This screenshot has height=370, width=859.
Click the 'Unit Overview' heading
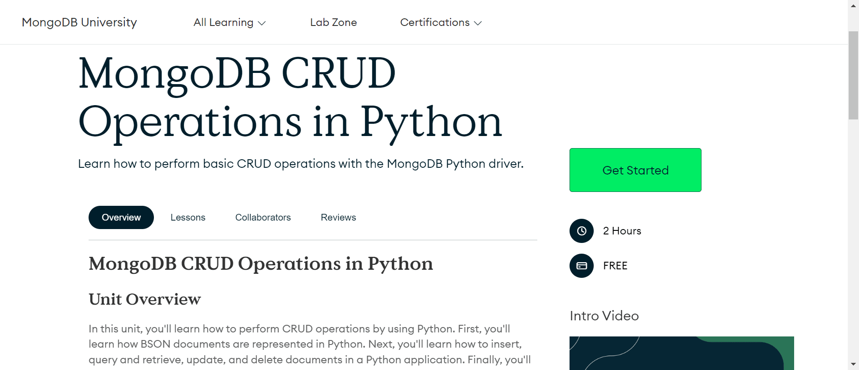145,299
